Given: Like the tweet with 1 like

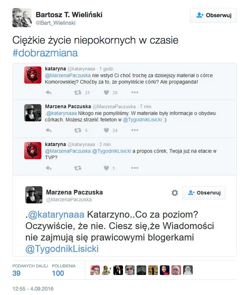Looking at the screenshot, I should 107,168.
